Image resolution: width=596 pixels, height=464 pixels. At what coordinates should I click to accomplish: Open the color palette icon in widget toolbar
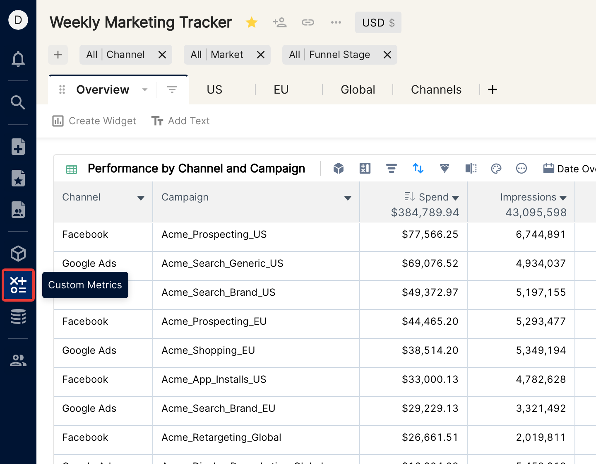(496, 168)
